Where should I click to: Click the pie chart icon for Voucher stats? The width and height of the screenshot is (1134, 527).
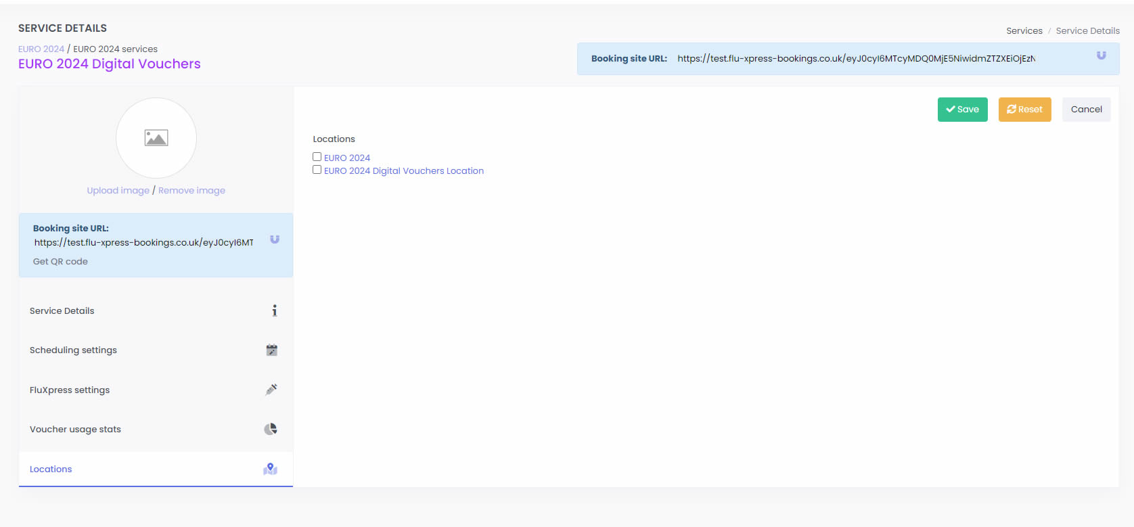coord(271,429)
